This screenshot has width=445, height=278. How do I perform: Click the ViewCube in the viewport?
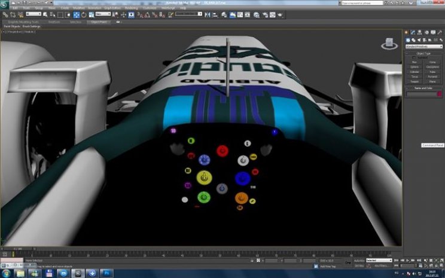(x=389, y=44)
